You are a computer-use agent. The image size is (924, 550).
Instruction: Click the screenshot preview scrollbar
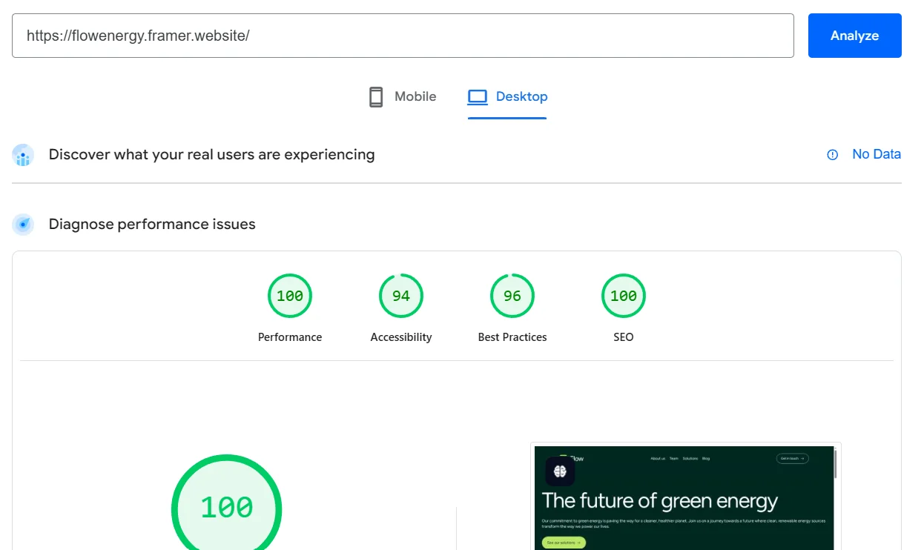point(836,463)
